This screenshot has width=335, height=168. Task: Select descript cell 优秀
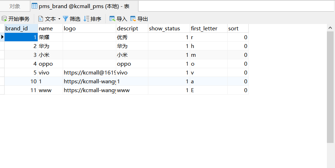(x=132, y=37)
